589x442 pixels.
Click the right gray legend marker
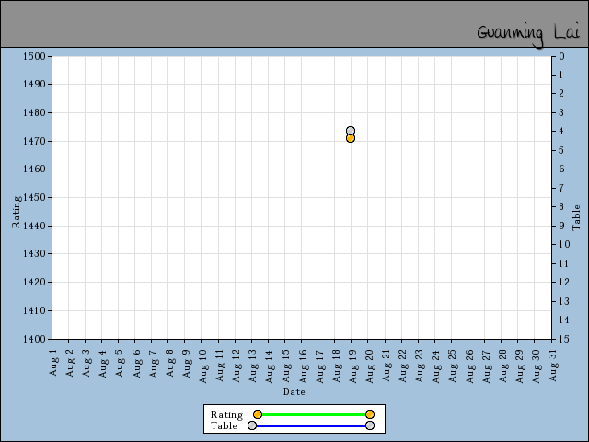370,425
